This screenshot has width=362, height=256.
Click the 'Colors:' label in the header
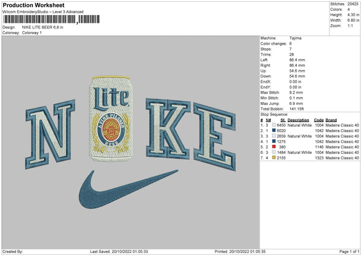(x=336, y=10)
